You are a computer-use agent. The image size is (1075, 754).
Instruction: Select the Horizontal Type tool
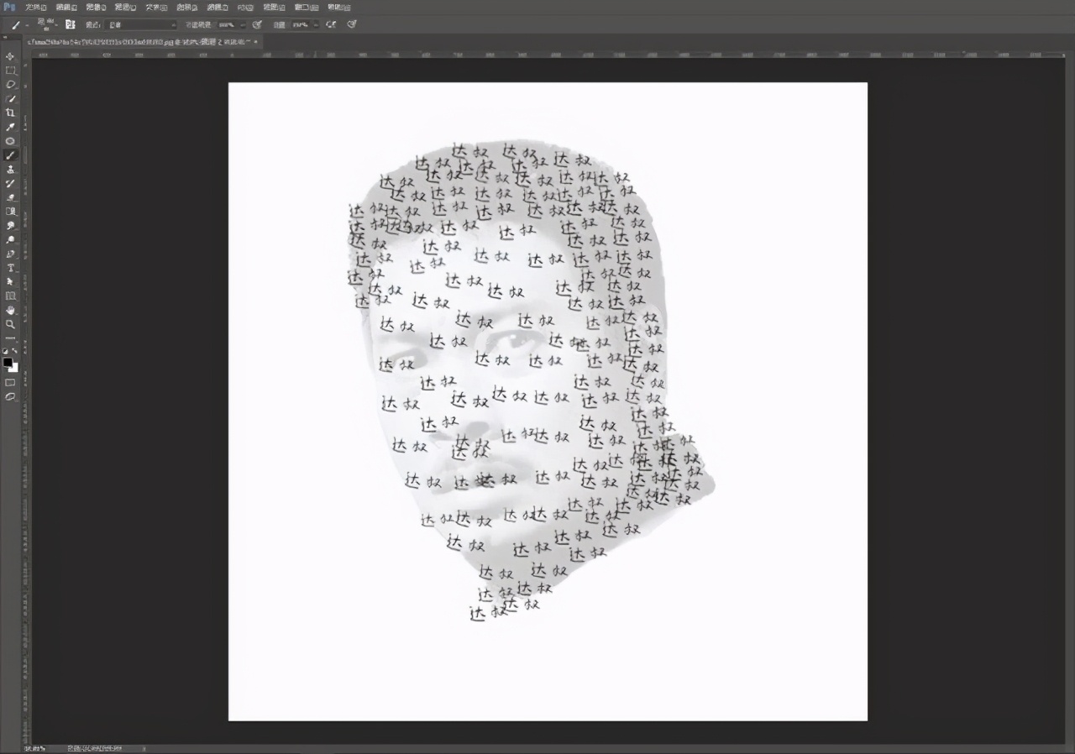click(10, 268)
